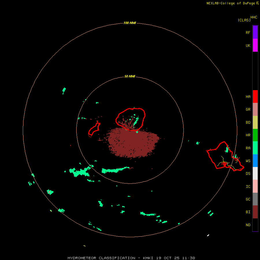This screenshot has height=260, width=260.
Task: Click the GC legend label
Action: point(248,199)
